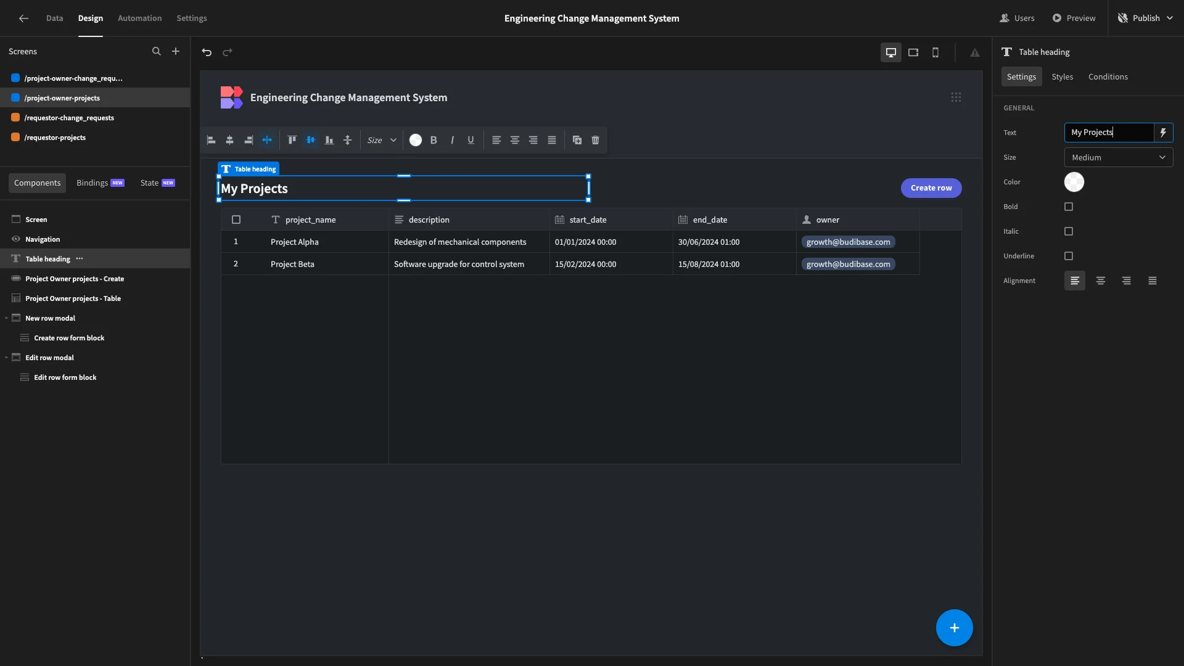Open the Size dropdown in floating toolbar
This screenshot has width=1184, height=666.
(382, 140)
